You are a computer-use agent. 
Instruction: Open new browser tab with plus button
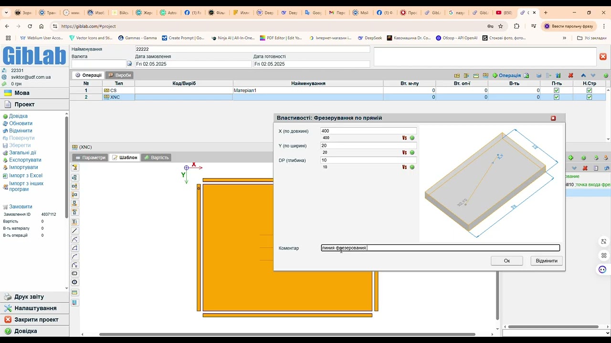pyautogui.click(x=546, y=12)
